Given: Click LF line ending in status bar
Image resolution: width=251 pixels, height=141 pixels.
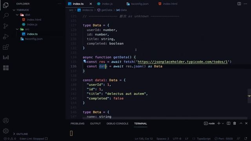Looking at the screenshot, I should [x=187, y=139].
